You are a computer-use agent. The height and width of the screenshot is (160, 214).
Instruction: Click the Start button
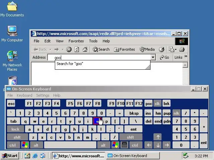[10, 156]
